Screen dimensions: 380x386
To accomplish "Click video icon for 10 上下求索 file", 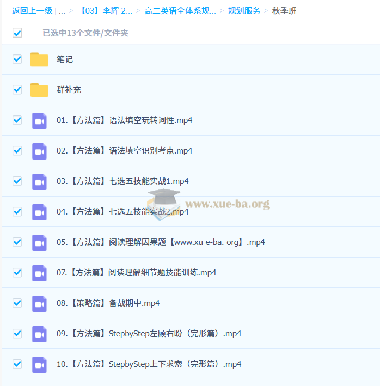I will [x=39, y=364].
